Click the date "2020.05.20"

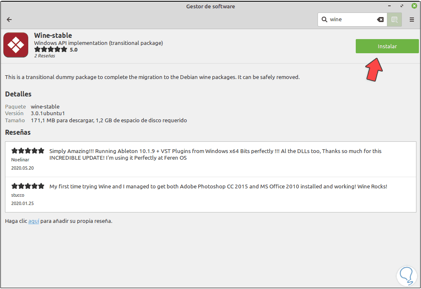pos(22,168)
